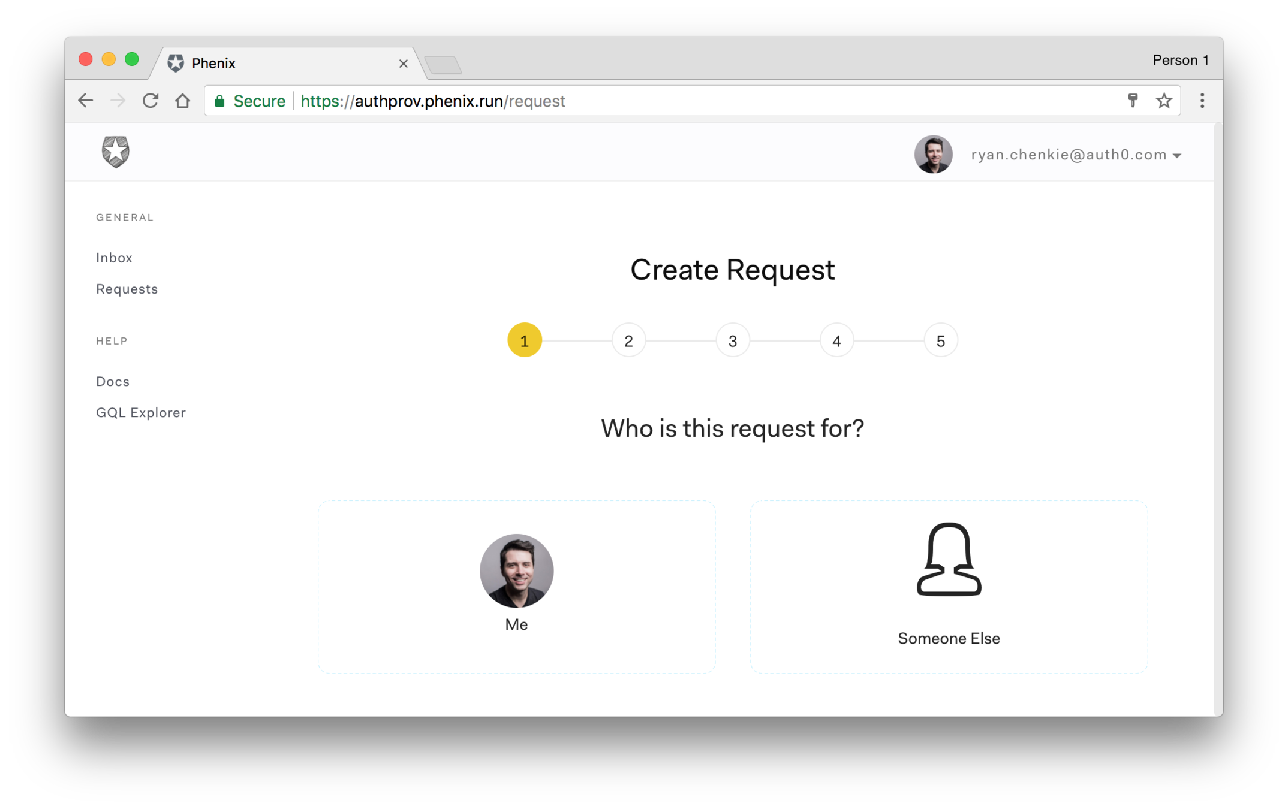This screenshot has width=1288, height=809.
Task: Open Inbox in the sidebar
Action: [114, 258]
